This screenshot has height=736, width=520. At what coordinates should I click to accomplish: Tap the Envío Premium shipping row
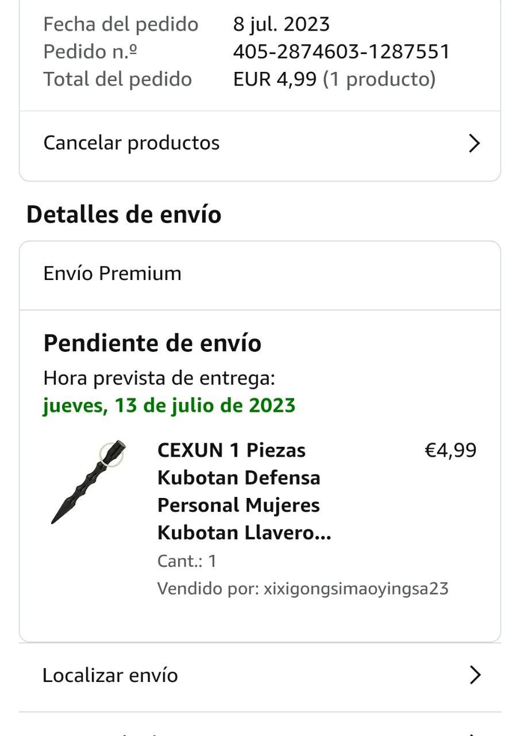click(x=113, y=274)
